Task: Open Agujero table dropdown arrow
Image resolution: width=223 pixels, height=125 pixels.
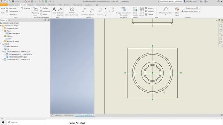Action: tap(155, 8)
